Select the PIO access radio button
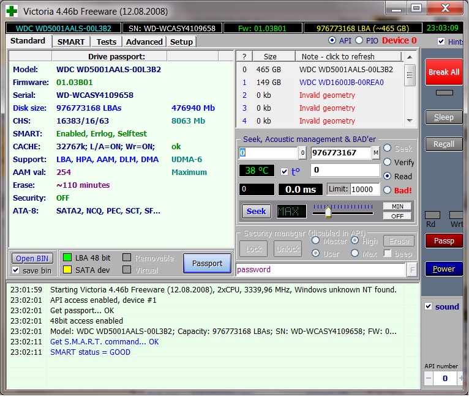The width and height of the screenshot is (469, 397). [359, 40]
